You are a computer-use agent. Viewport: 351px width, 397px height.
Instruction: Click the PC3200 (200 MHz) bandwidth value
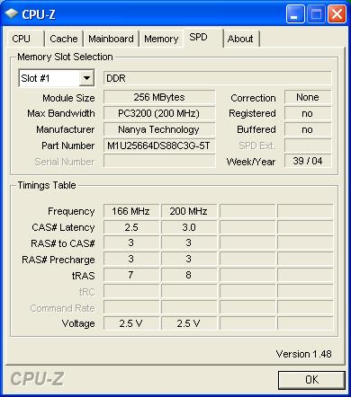pyautogui.click(x=159, y=113)
